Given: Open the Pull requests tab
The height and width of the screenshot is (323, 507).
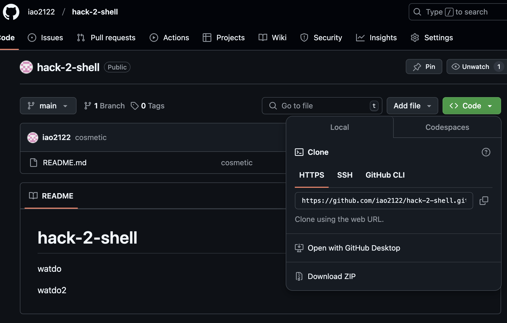Looking at the screenshot, I should coord(106,38).
